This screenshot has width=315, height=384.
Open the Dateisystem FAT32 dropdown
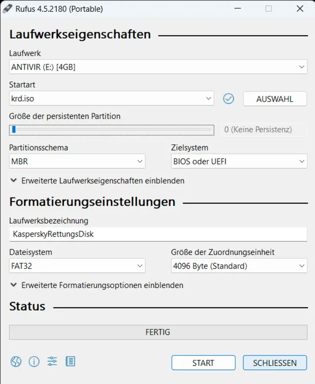(77, 266)
